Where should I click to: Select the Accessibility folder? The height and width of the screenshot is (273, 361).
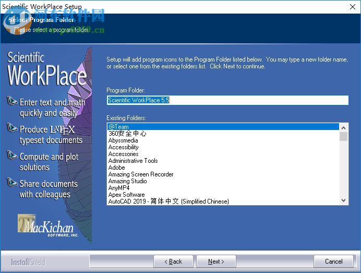tap(223, 147)
